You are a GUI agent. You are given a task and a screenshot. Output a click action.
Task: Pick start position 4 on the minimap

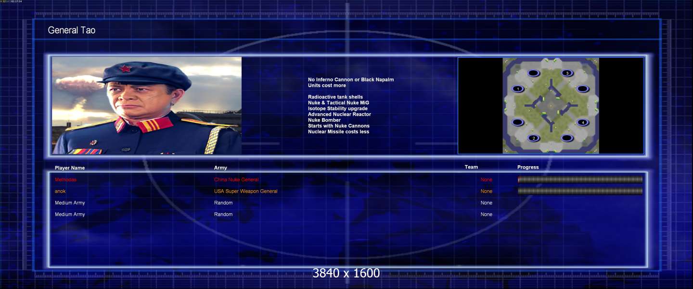(x=582, y=122)
